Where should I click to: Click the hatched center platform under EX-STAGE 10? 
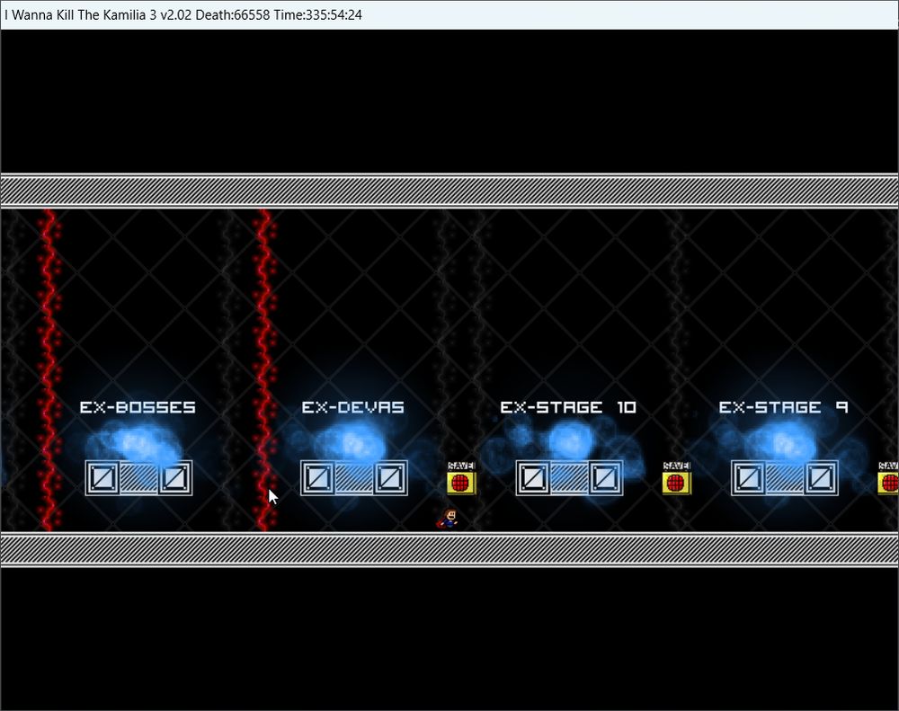(569, 479)
